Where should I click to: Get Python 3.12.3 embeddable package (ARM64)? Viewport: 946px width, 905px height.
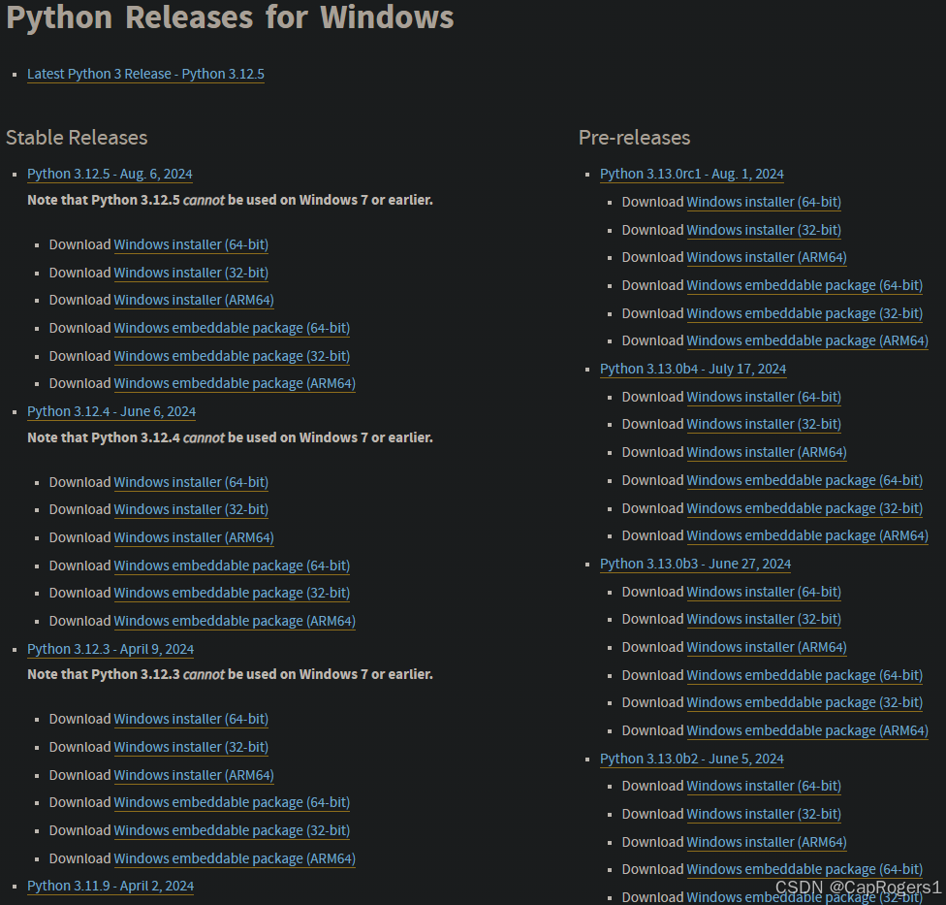[x=235, y=858]
